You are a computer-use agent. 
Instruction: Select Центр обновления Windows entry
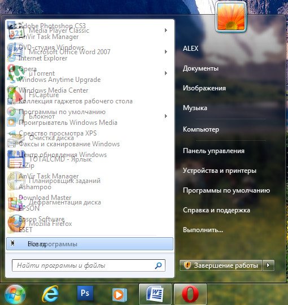click(63, 155)
